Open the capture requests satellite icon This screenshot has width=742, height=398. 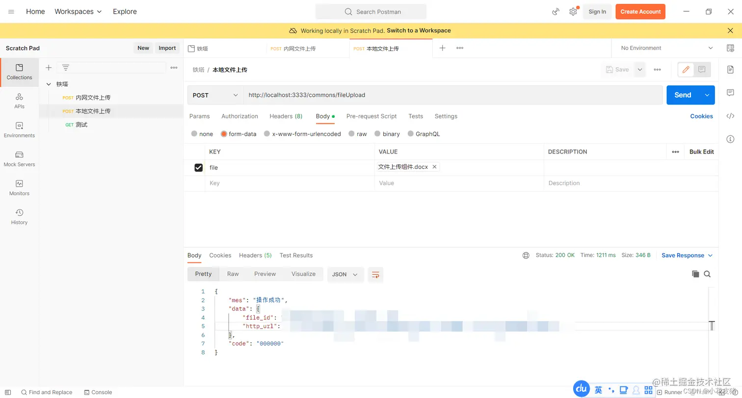pos(556,11)
